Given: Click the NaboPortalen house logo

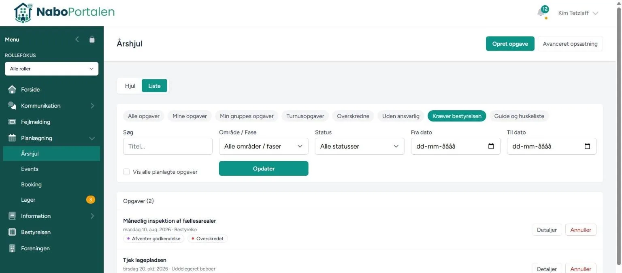Looking at the screenshot, I should 23,13.
